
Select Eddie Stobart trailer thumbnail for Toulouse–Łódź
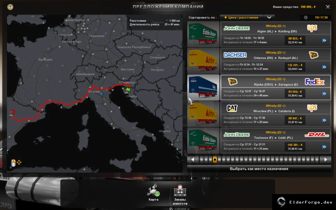click(x=203, y=141)
